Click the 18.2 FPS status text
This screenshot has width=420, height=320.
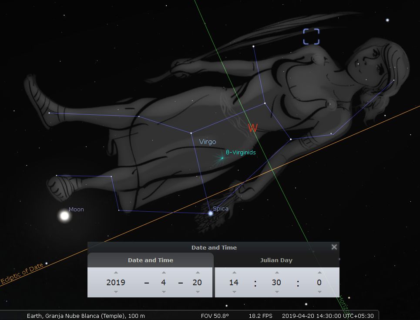click(x=260, y=316)
